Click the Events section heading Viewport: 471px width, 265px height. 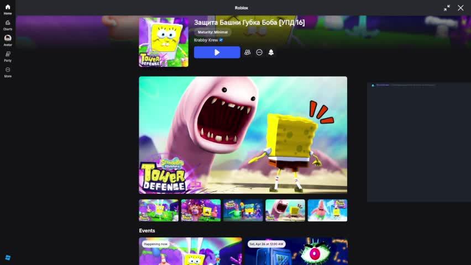pyautogui.click(x=147, y=230)
